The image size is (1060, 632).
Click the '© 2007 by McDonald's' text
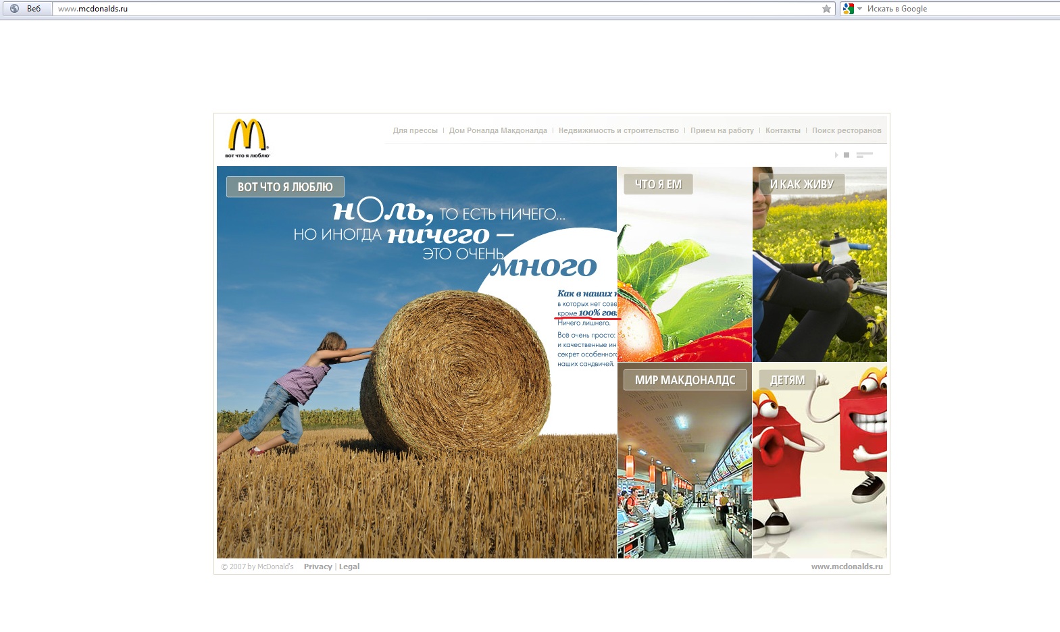click(x=257, y=567)
